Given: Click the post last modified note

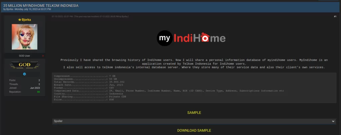Looking at the screenshot, I should coord(101,17).
